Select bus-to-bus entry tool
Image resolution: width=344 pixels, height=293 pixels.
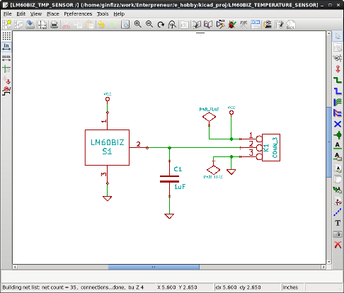[x=338, y=113]
